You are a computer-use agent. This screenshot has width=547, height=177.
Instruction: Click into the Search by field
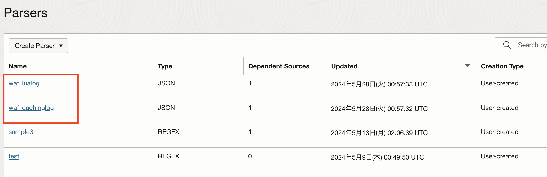(532, 45)
